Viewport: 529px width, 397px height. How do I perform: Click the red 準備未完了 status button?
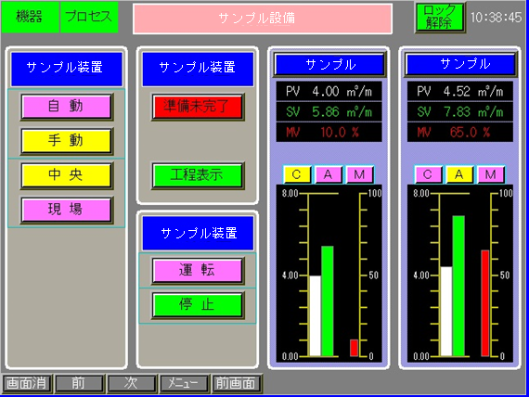click(x=198, y=107)
